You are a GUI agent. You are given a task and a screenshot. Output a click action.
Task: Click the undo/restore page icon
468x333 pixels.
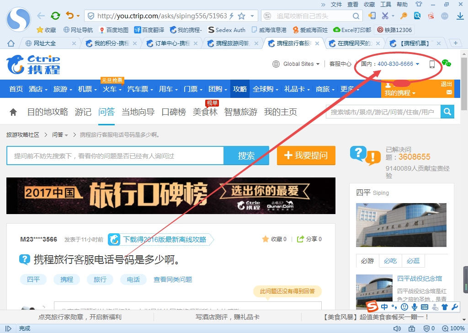click(69, 16)
